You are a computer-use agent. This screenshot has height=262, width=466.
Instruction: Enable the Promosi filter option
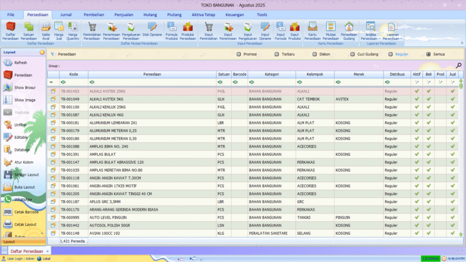click(239, 54)
